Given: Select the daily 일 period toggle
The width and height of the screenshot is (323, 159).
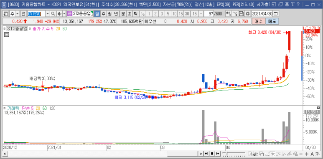Looking at the screenshot, I should point(97,14).
